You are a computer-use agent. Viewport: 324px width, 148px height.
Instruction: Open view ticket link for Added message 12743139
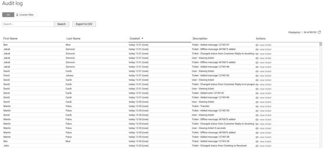click(265, 111)
